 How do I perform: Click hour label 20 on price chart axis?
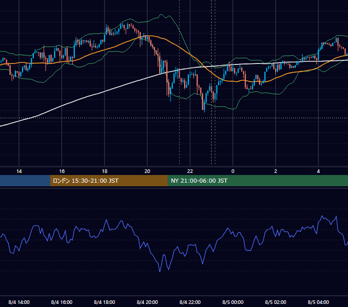(147, 171)
